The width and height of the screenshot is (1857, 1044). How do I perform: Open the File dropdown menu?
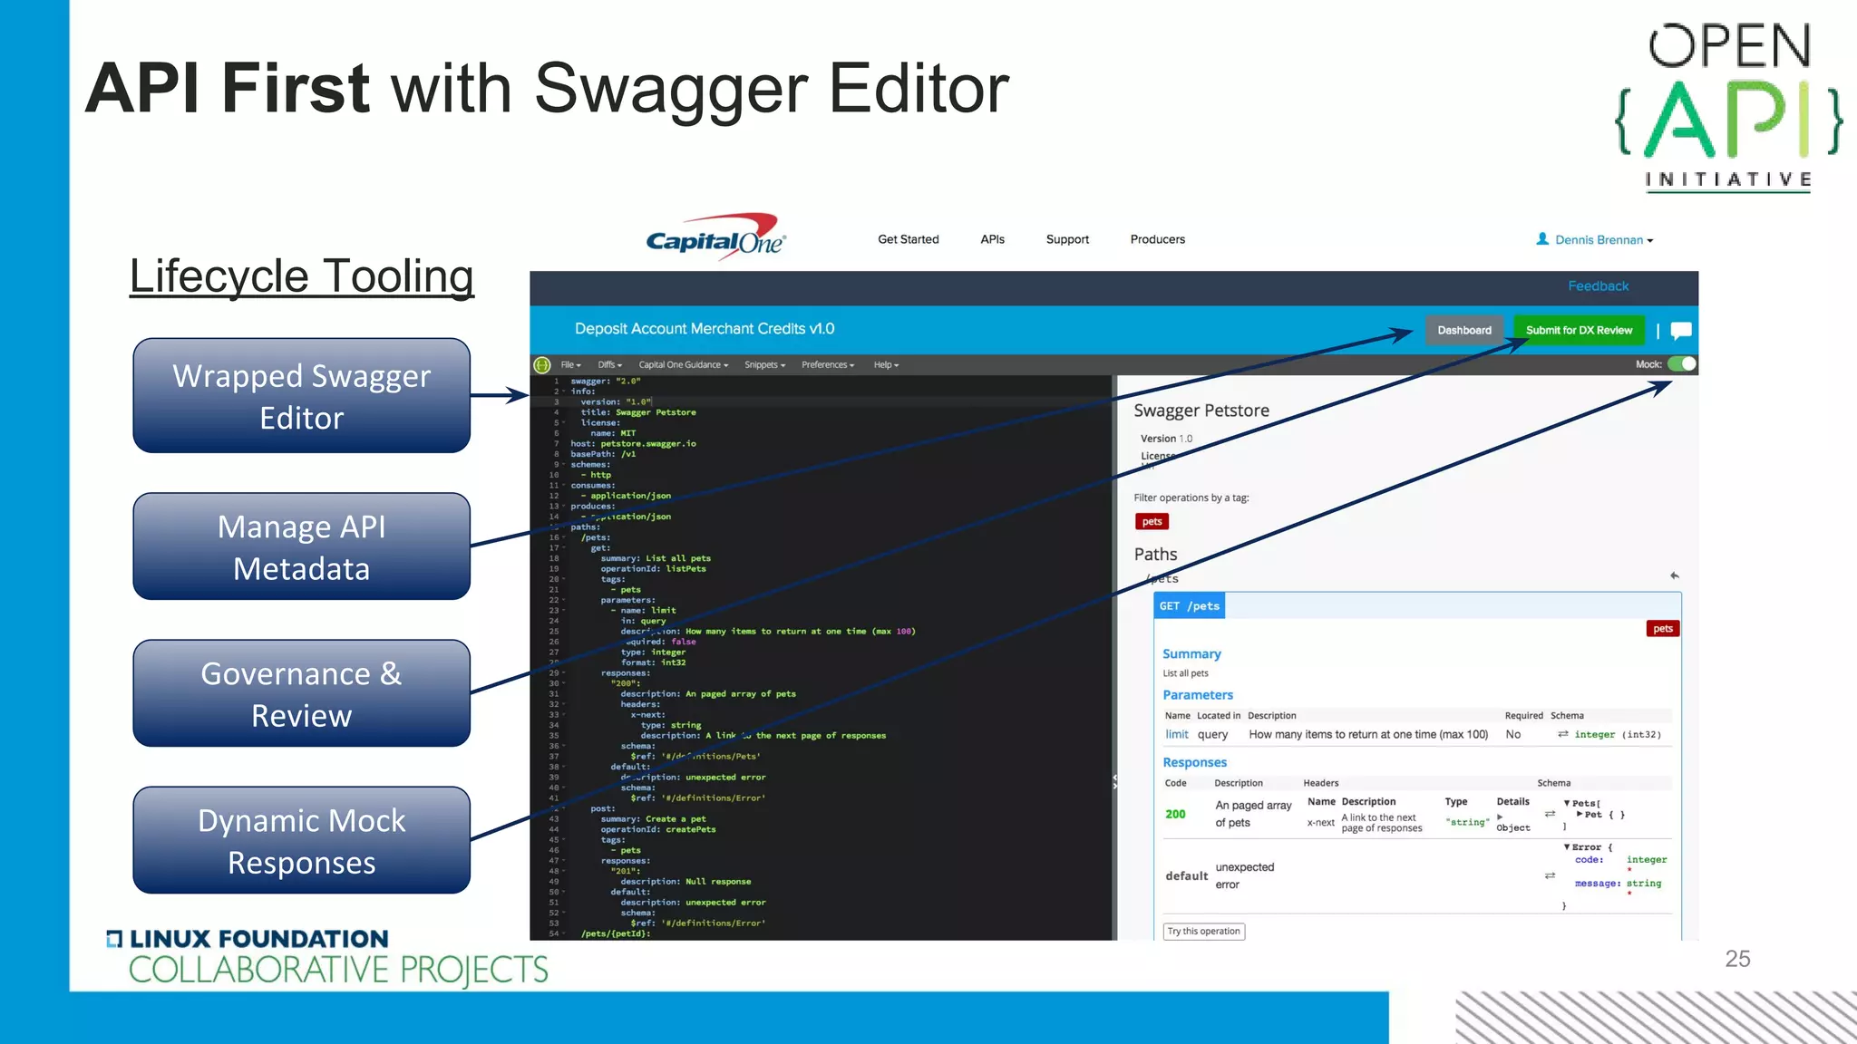pos(570,365)
